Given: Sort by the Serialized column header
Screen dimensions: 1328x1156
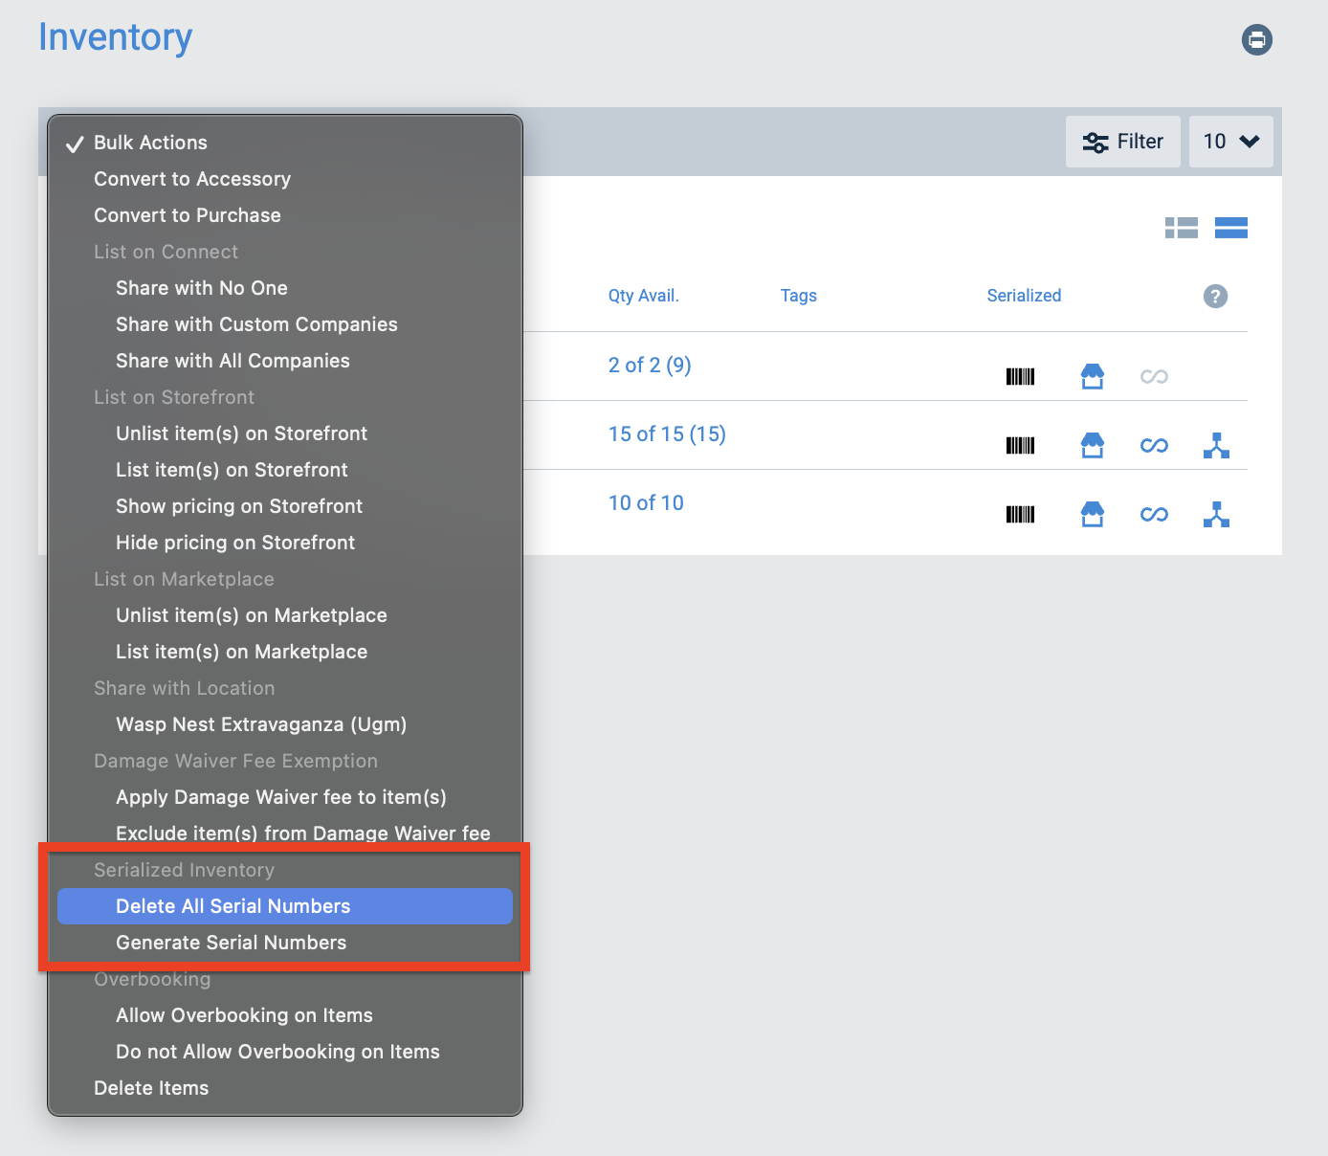Looking at the screenshot, I should [x=1024, y=296].
